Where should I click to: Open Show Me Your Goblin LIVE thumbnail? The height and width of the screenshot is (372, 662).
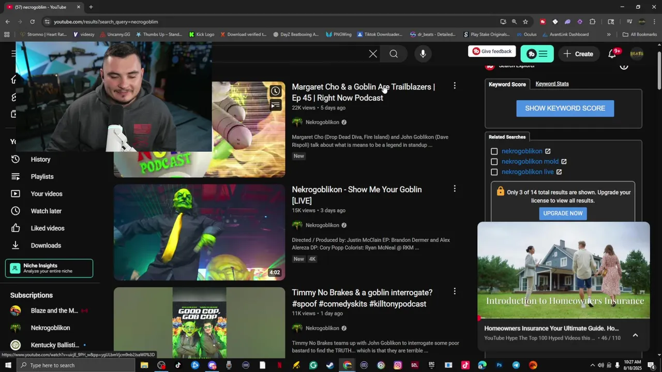(x=199, y=233)
